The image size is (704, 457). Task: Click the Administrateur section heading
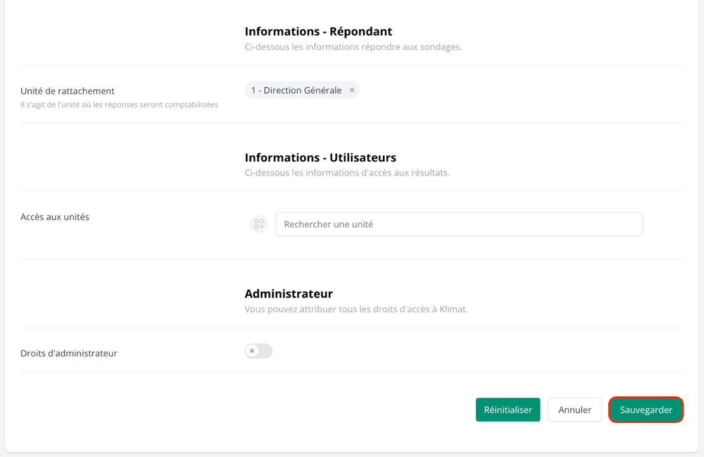coord(288,293)
